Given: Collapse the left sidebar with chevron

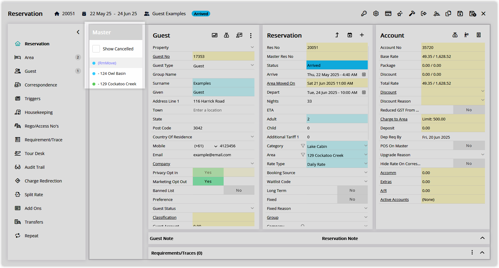Looking at the screenshot, I should click(x=78, y=32).
